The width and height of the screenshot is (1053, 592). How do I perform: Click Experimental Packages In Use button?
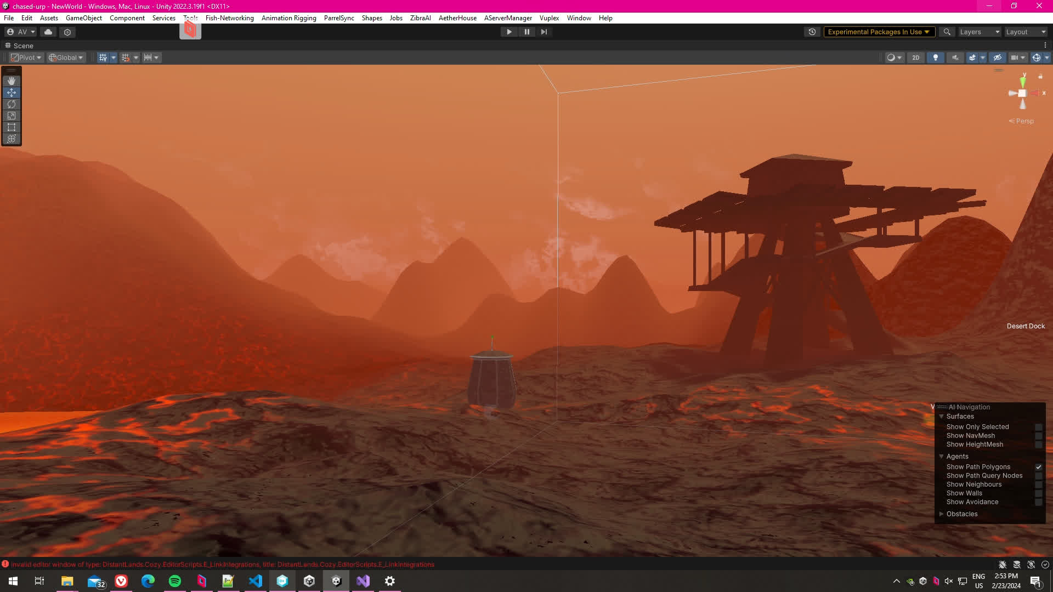pyautogui.click(x=878, y=32)
